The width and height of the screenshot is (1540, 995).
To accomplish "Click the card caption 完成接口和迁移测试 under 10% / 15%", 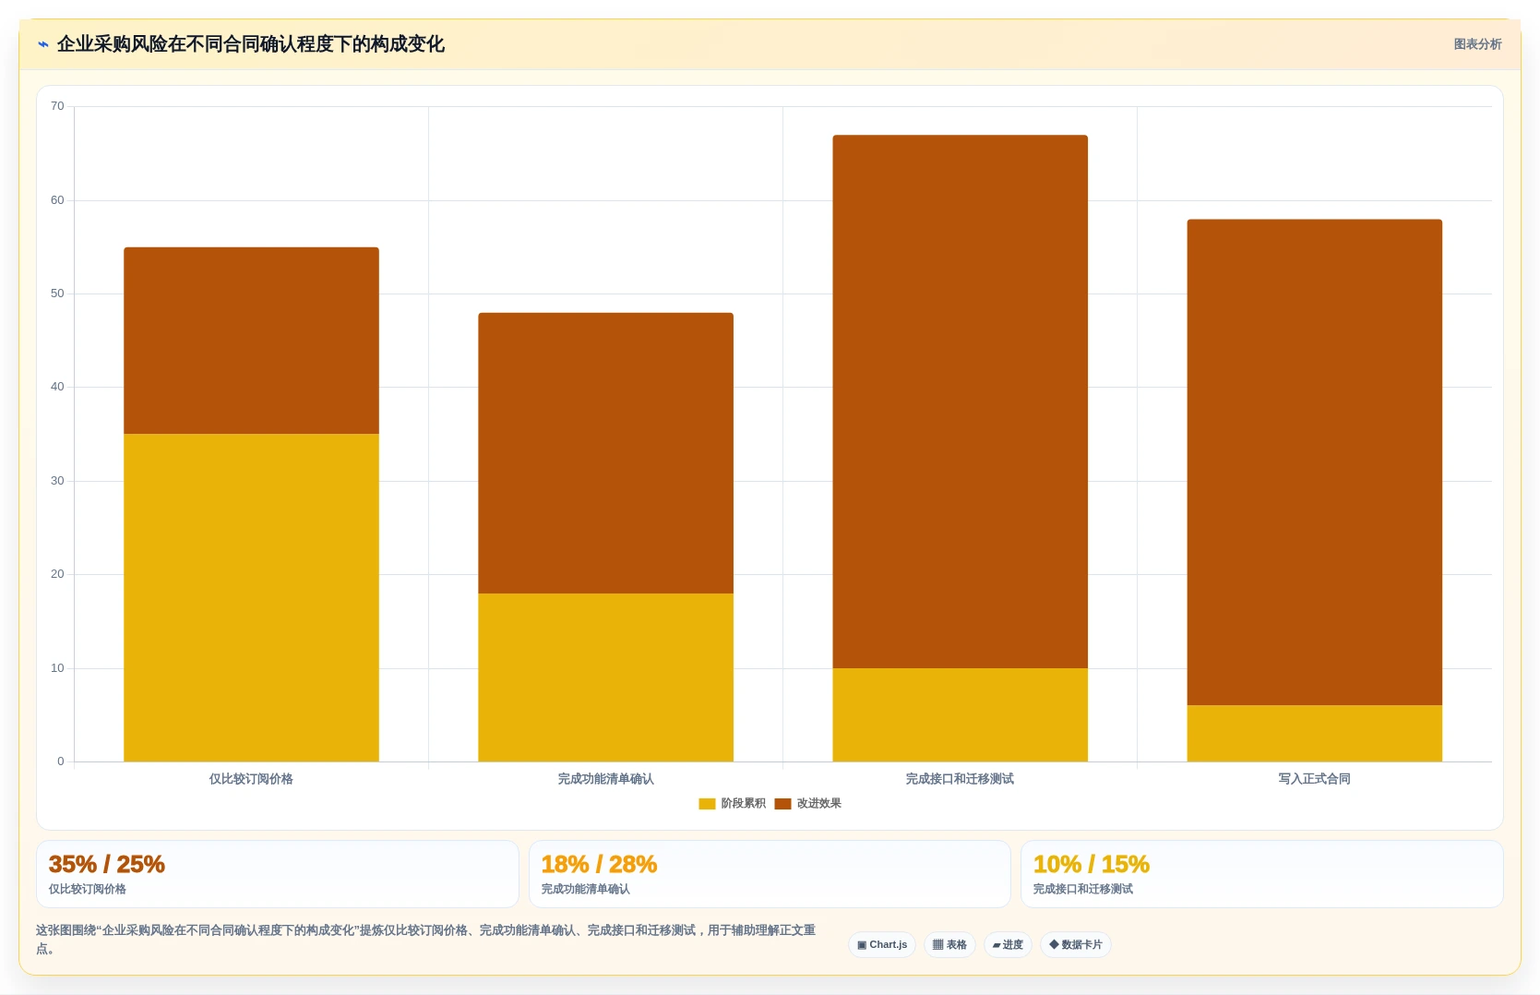I will [1082, 890].
